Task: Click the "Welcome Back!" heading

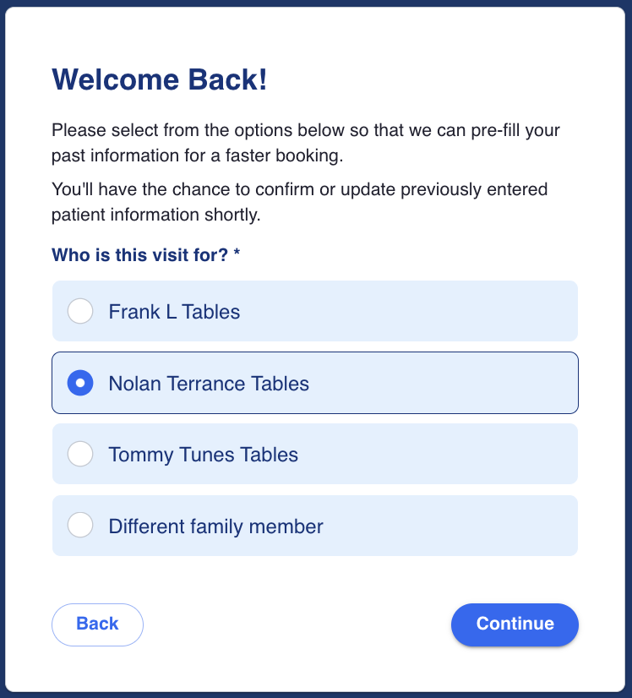Action: pos(160,80)
